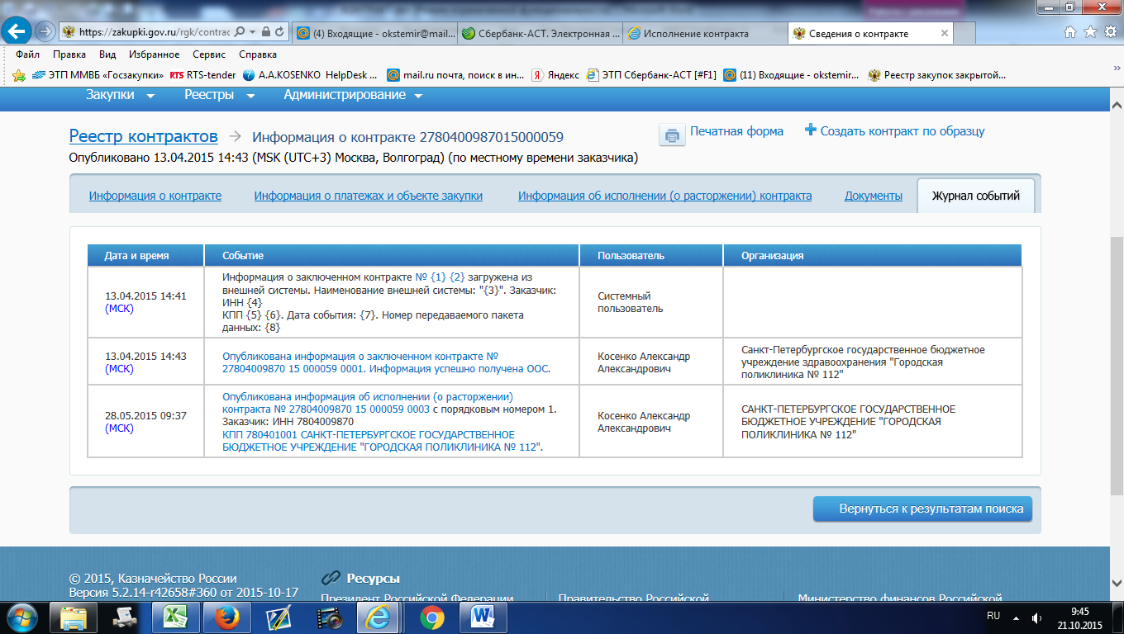Open Google Chrome from taskbar
The image size is (1124, 634).
(431, 617)
